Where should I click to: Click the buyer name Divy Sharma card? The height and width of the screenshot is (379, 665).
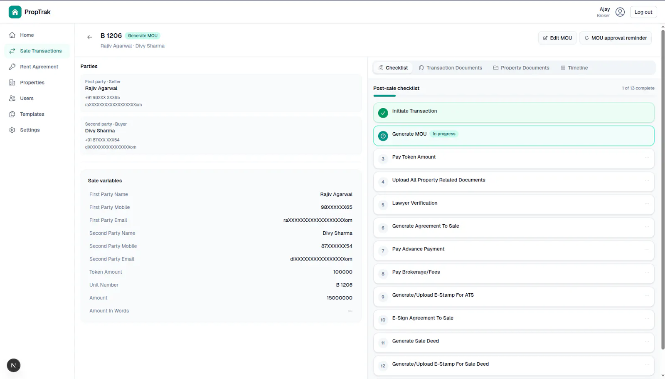click(221, 135)
